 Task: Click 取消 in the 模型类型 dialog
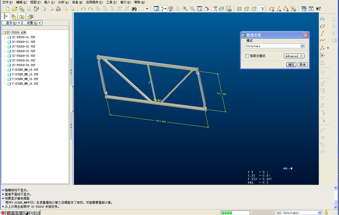pos(303,65)
